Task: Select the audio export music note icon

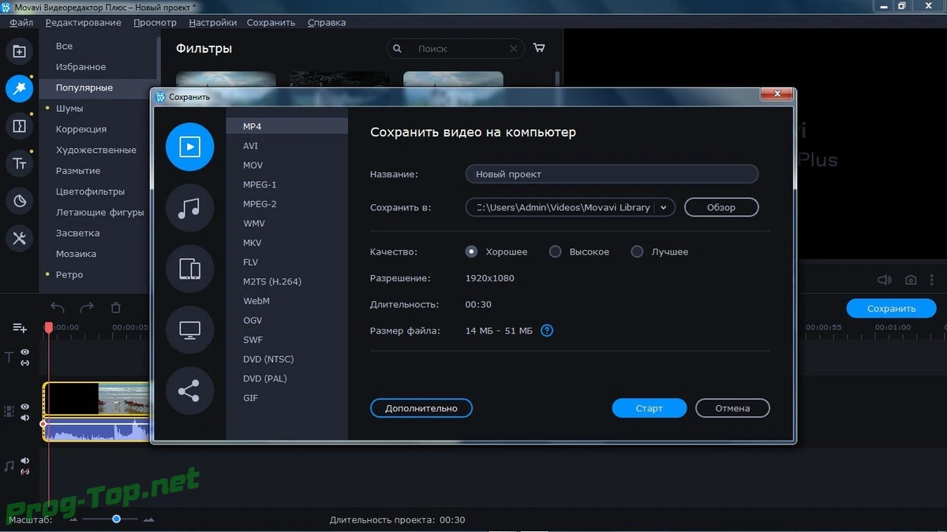Action: [189, 208]
